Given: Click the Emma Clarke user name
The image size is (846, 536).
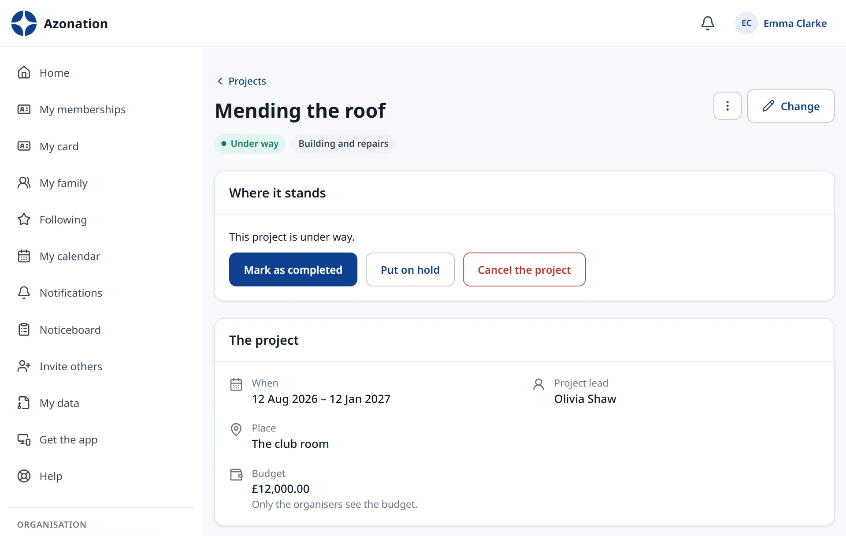Looking at the screenshot, I should click(x=795, y=23).
